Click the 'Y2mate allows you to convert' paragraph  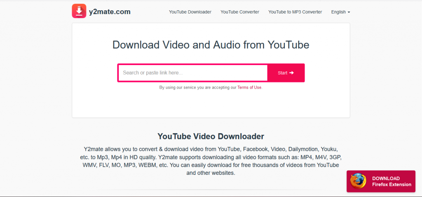pyautogui.click(x=211, y=161)
